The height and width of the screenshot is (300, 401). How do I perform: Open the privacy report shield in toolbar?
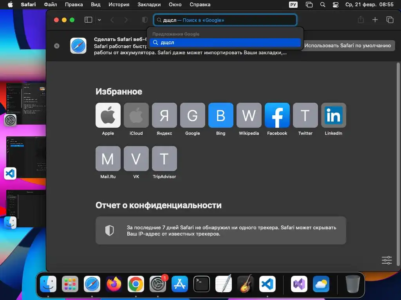point(145,20)
